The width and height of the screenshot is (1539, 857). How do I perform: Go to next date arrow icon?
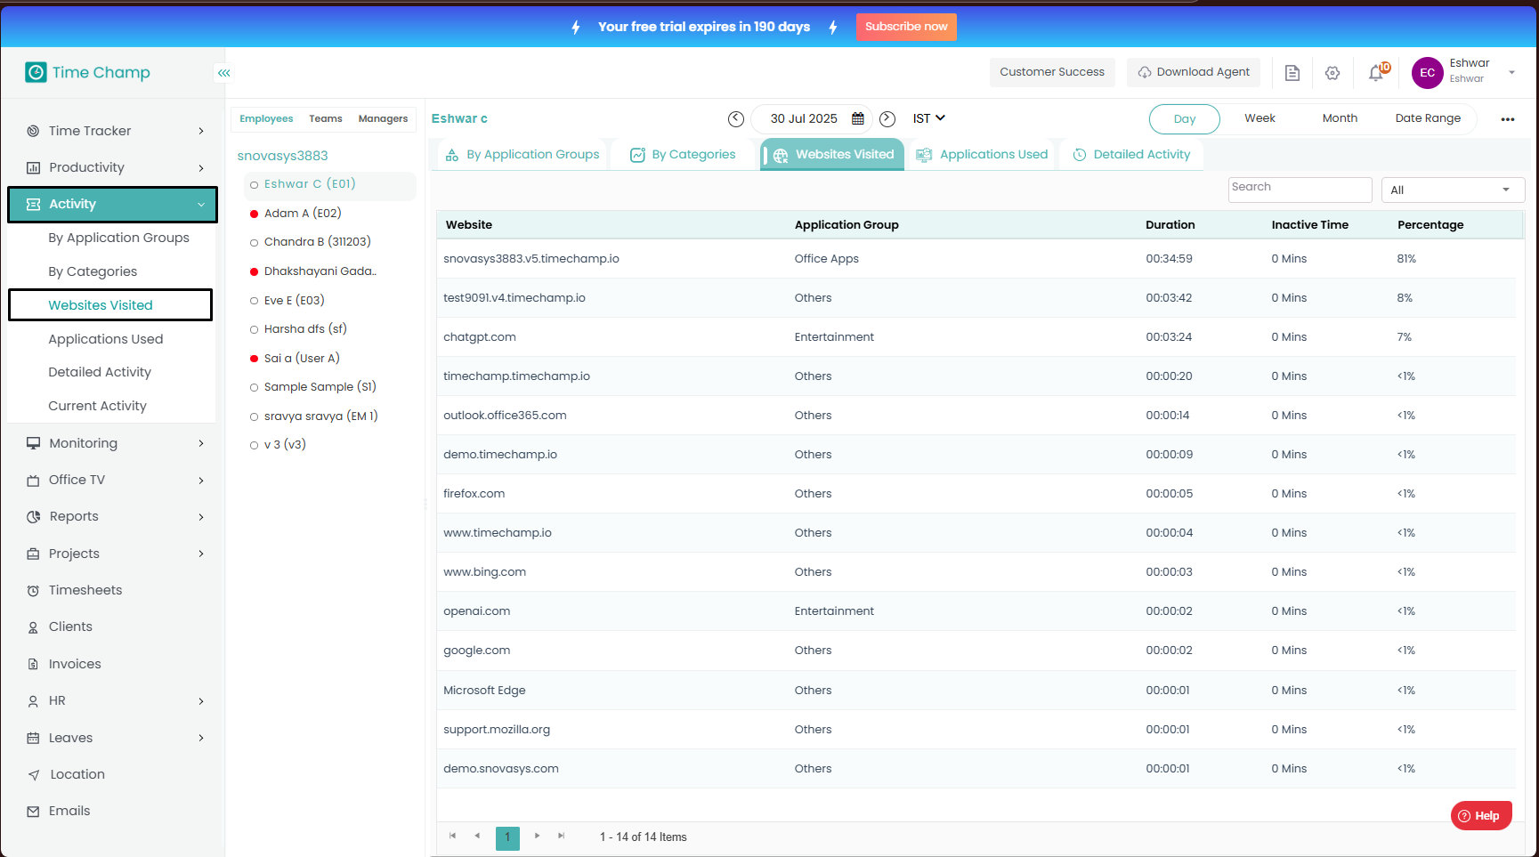pyautogui.click(x=887, y=118)
